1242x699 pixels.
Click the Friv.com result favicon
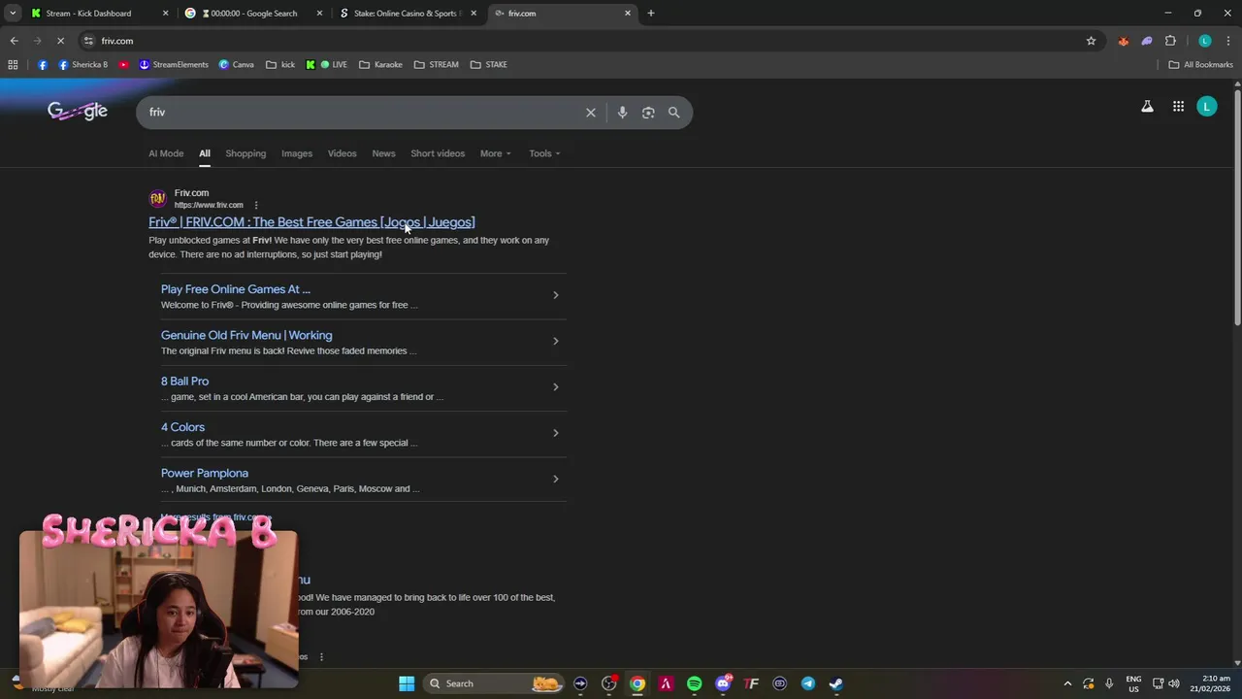click(x=157, y=199)
